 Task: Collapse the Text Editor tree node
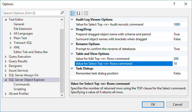[x=6, y=20]
